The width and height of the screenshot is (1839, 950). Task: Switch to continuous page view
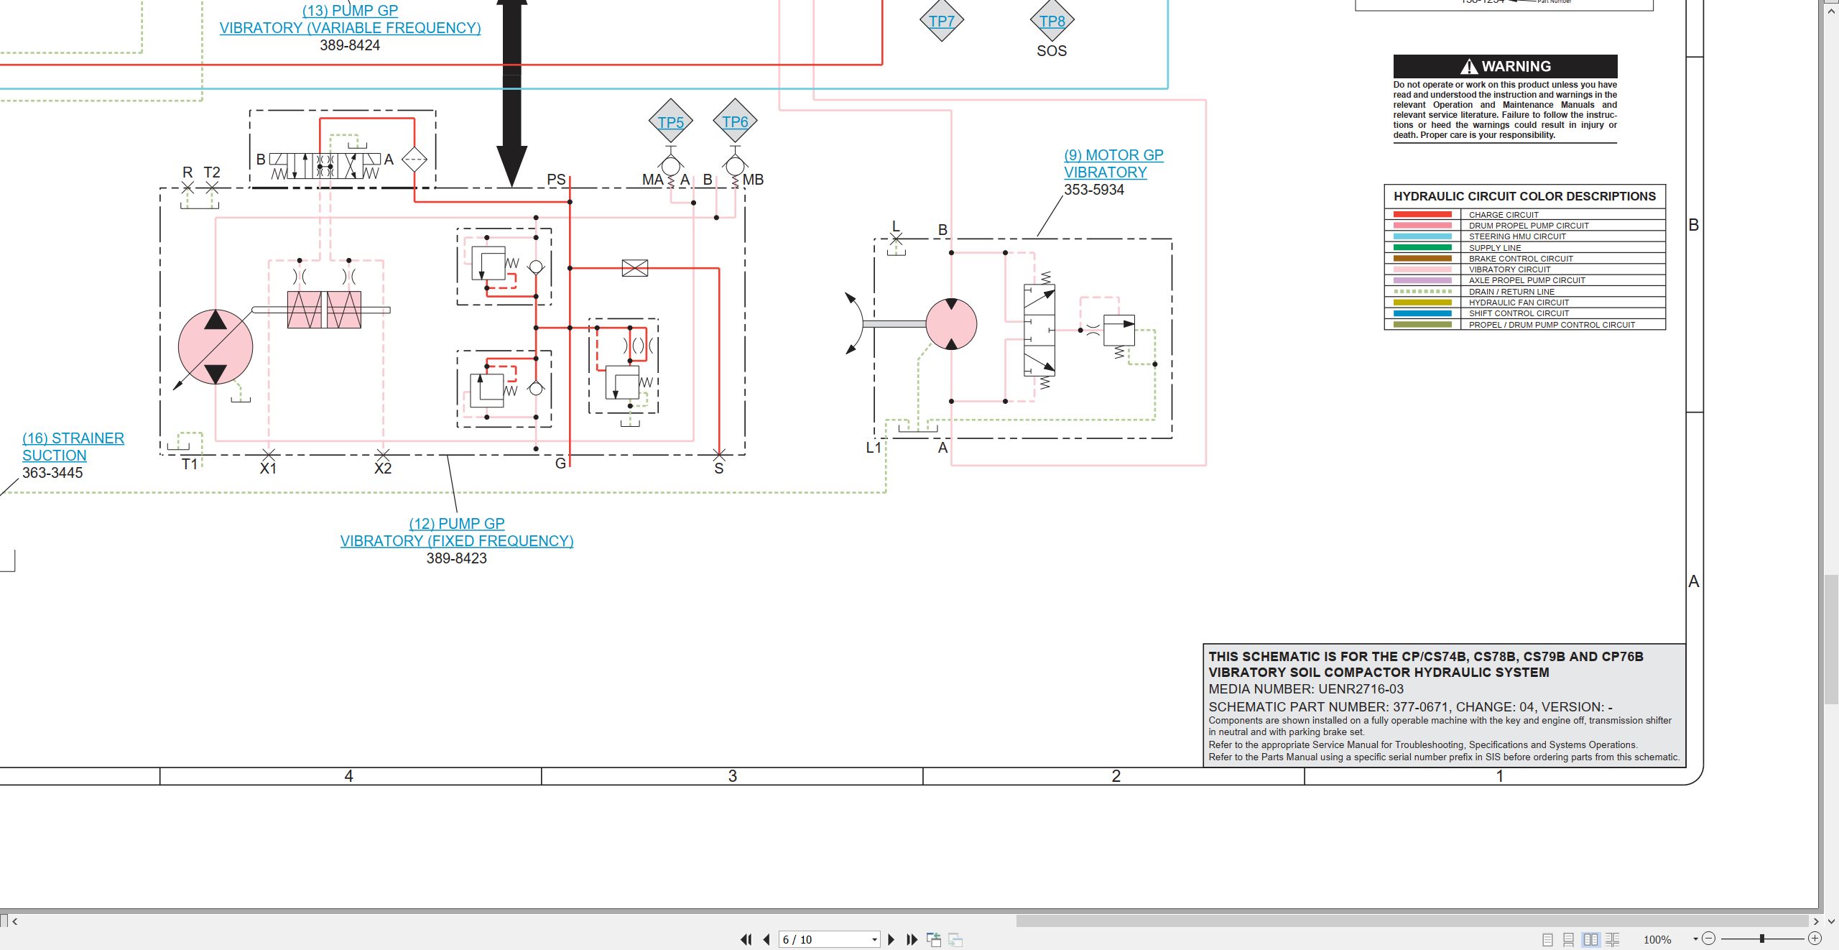pyautogui.click(x=1569, y=939)
